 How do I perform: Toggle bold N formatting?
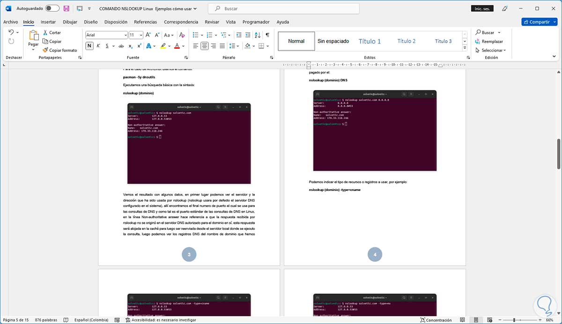pos(89,46)
